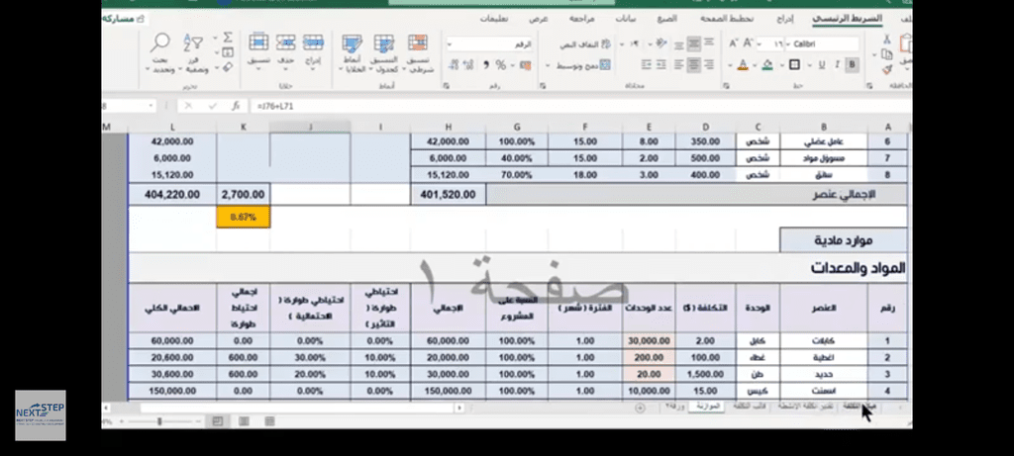The width and height of the screenshot is (1014, 456).
Task: Click the text orientation icon
Action: pos(660,45)
